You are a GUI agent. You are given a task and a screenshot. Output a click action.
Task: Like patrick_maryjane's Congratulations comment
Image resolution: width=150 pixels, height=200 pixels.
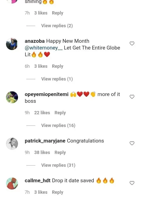pyautogui.click(x=132, y=143)
